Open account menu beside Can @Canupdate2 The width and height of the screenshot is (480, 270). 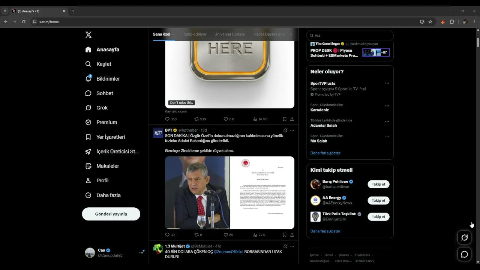point(141,252)
